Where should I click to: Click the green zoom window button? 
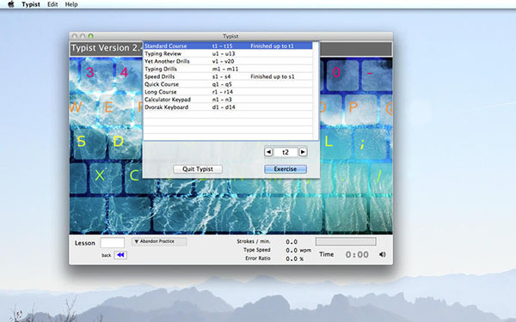coord(91,36)
